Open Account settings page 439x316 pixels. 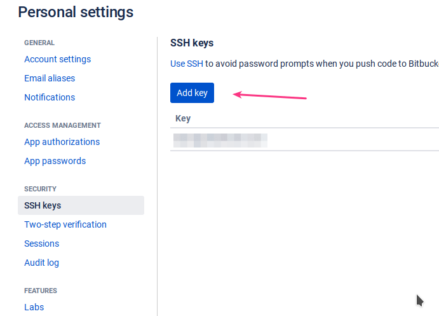point(57,59)
